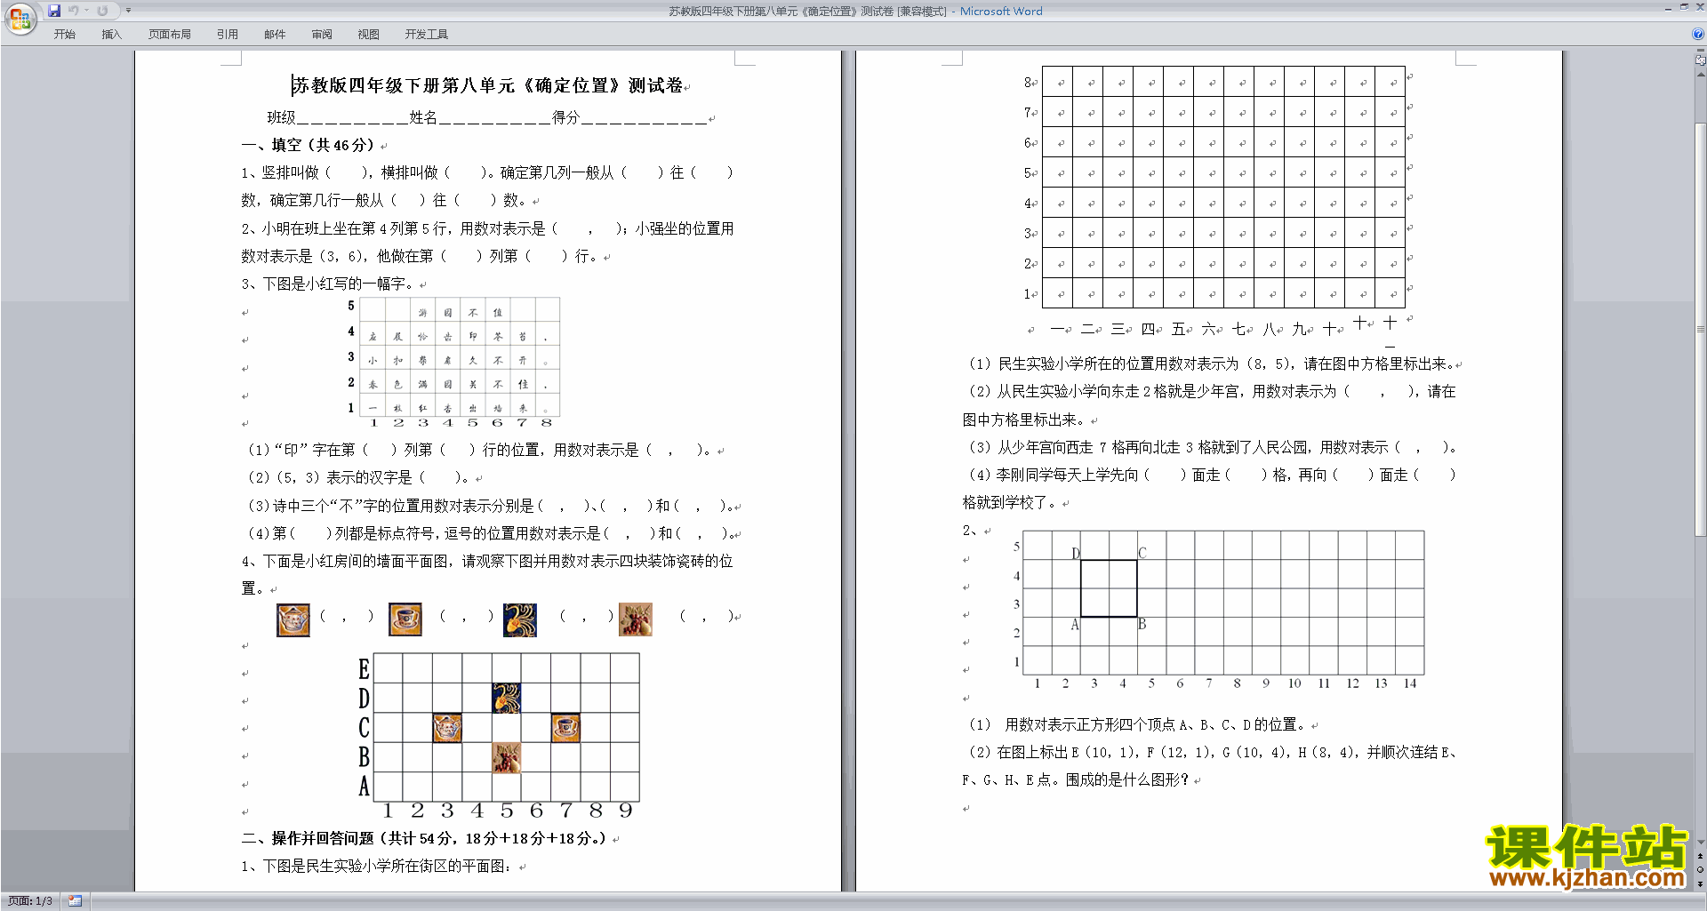Undo the last action

(x=74, y=11)
